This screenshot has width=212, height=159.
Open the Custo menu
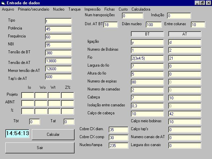click(123, 9)
